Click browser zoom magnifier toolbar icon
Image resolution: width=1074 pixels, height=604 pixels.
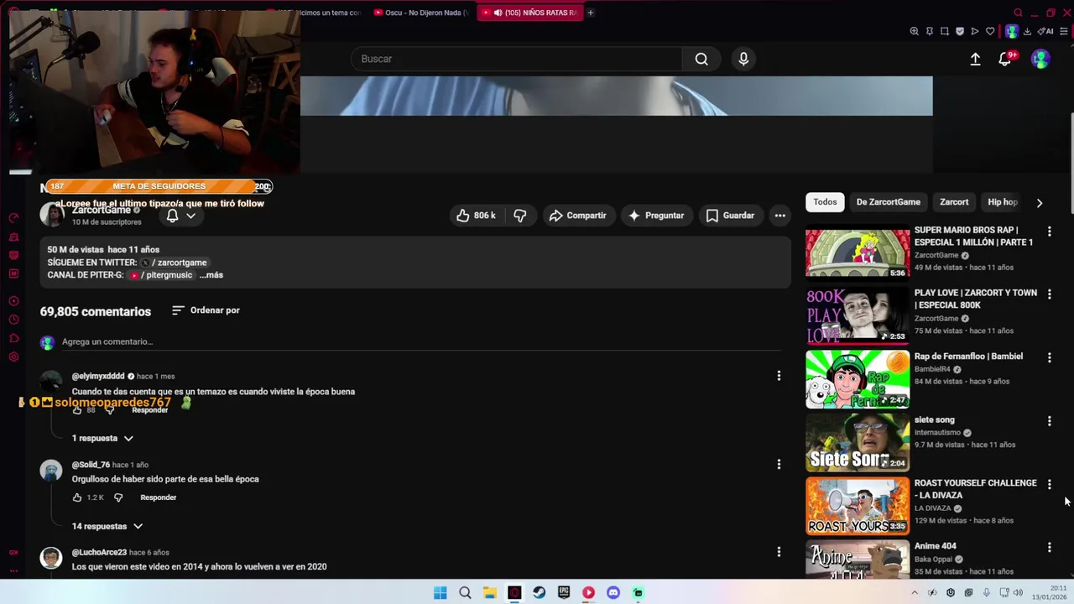point(915,31)
